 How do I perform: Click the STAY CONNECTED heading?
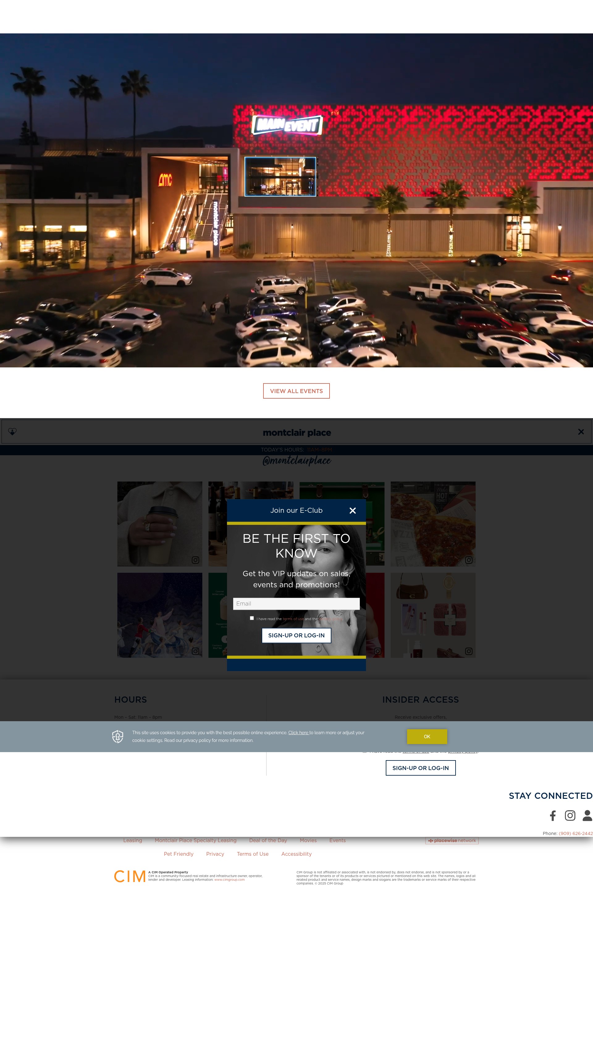point(551,796)
